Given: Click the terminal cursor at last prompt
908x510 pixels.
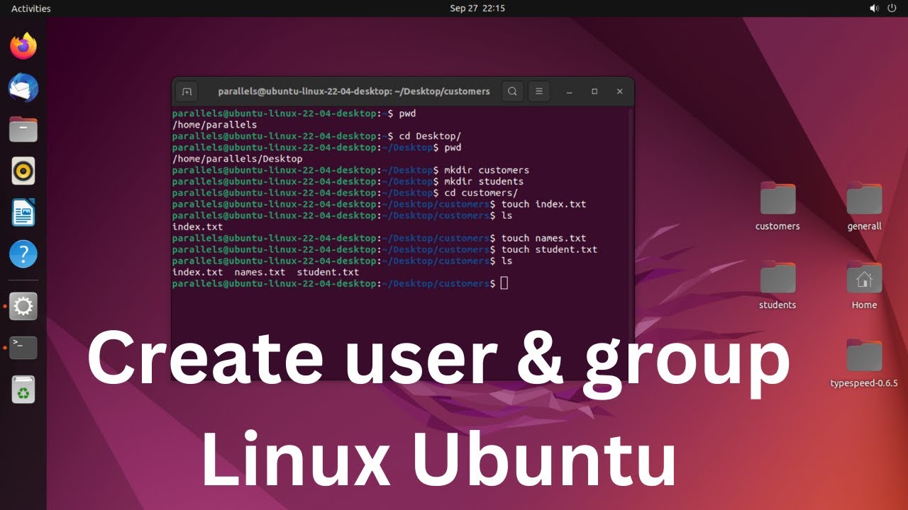Looking at the screenshot, I should [x=504, y=283].
